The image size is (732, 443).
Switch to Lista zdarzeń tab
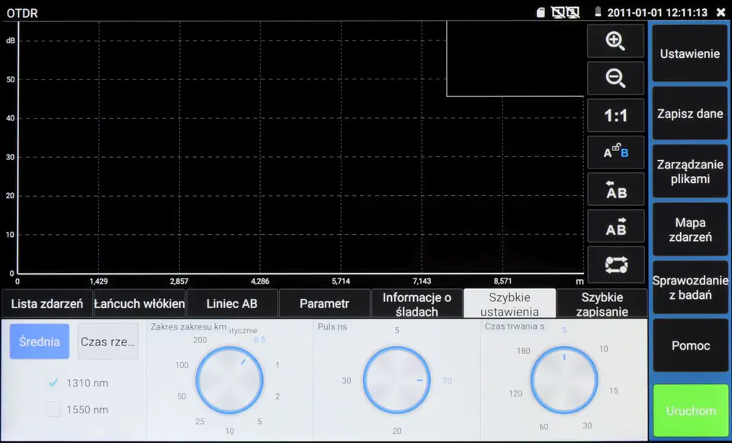click(x=47, y=303)
